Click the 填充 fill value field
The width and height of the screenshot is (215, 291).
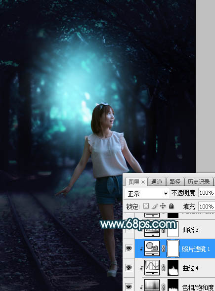[207, 207]
